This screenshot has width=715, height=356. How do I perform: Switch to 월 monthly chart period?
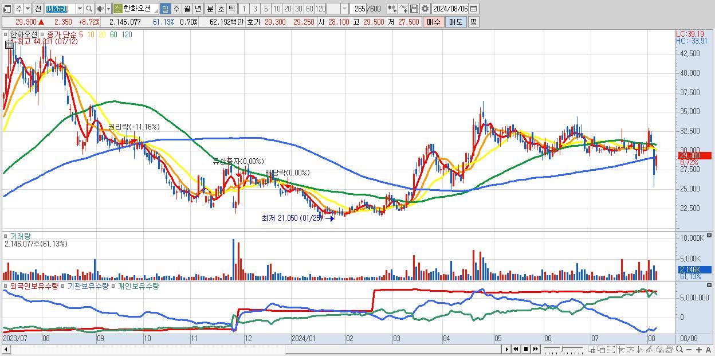[187, 9]
